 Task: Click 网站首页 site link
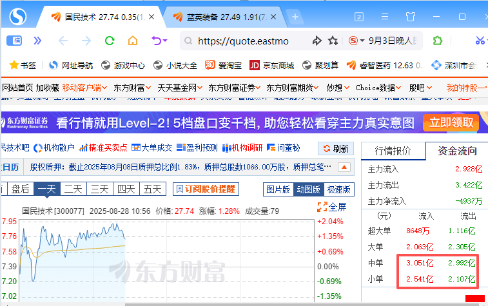(x=18, y=88)
